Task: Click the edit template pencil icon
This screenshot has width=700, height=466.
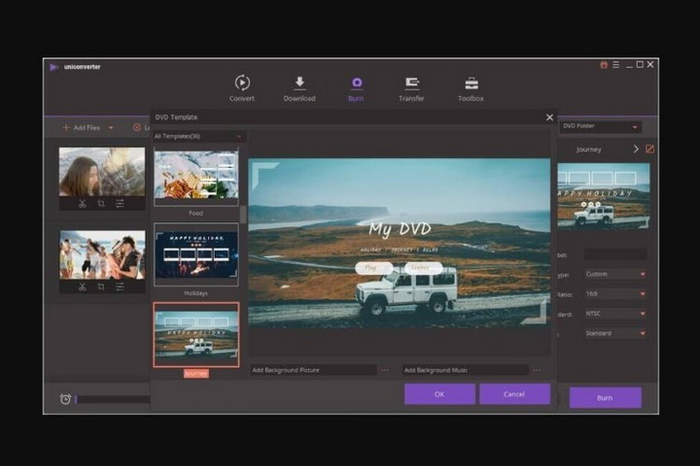Action: click(x=650, y=149)
